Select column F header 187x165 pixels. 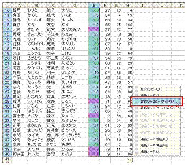point(105,6)
